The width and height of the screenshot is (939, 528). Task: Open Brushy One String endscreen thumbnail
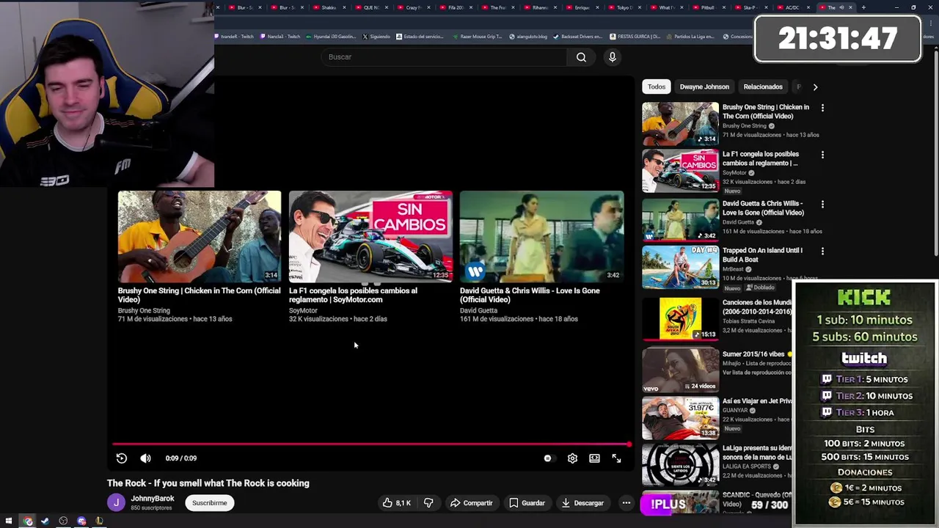[200, 236]
